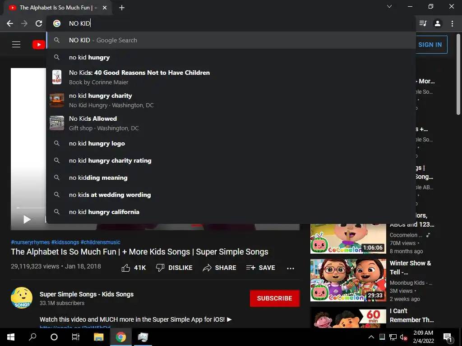Viewport: 462px width, 346px height.
Task: Open File Explorer from the taskbar
Action: tap(99, 337)
